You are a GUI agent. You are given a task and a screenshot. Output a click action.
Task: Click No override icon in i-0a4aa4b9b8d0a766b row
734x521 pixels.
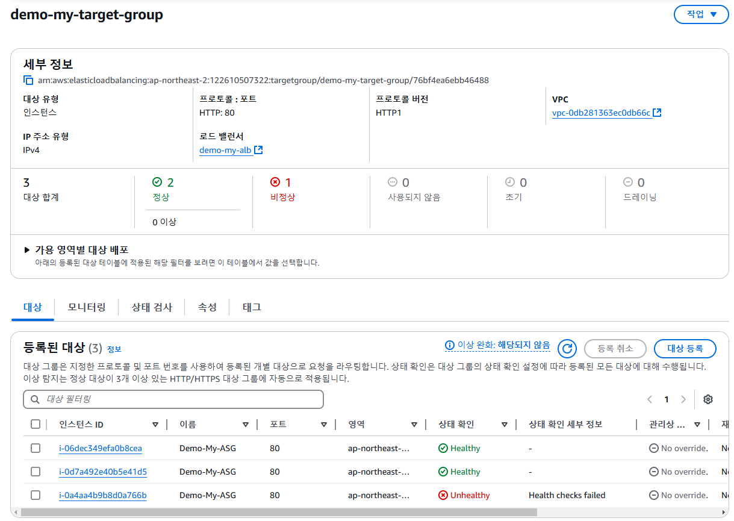pyautogui.click(x=654, y=495)
